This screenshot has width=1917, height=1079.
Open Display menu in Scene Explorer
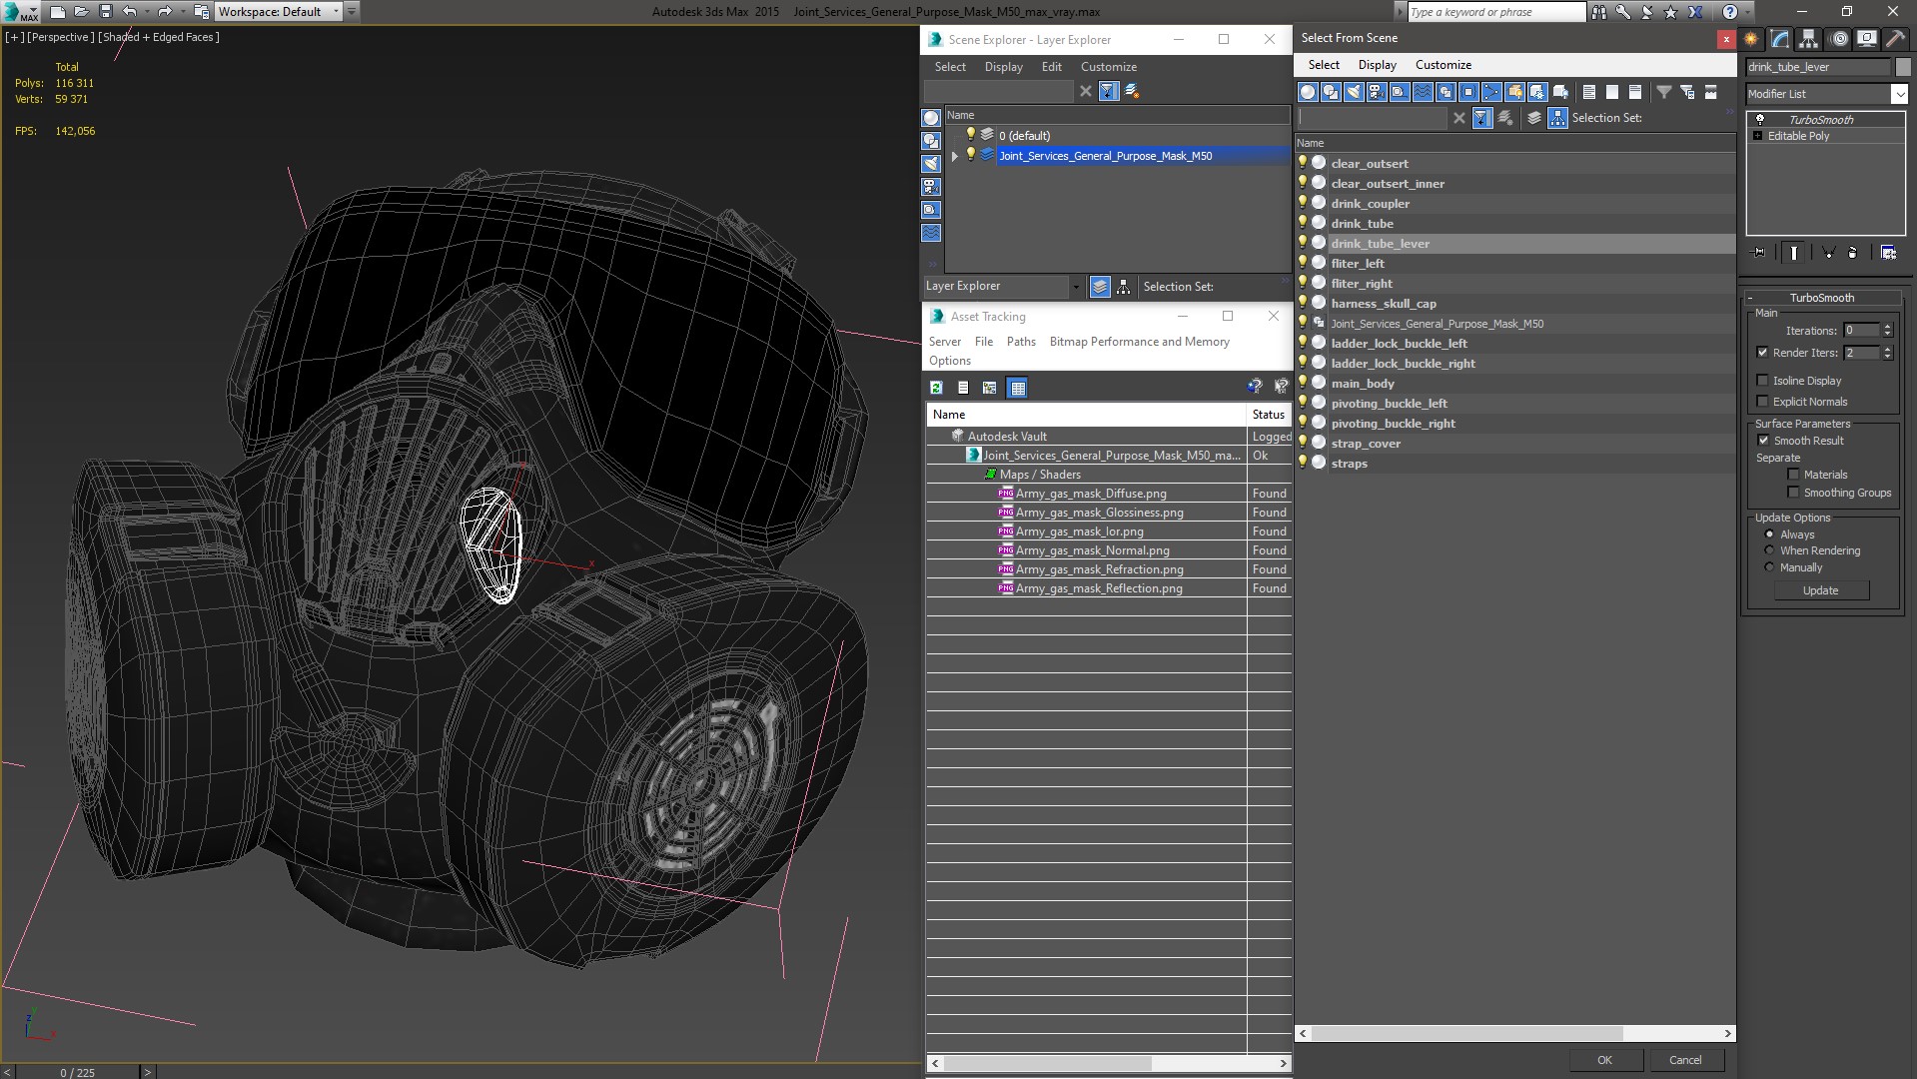1003,67
